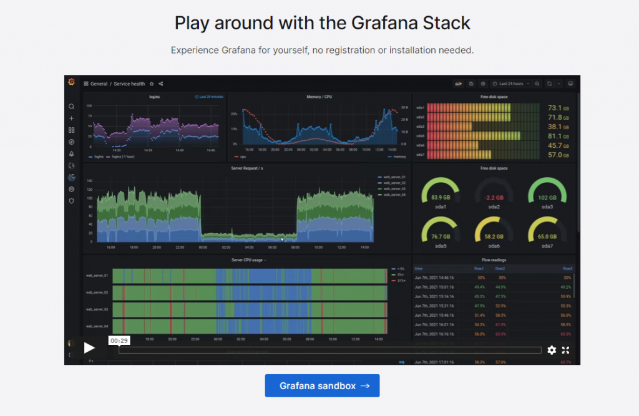Click the Add panel toolbar icon
Screen dimensions: 639x416
coord(459,84)
